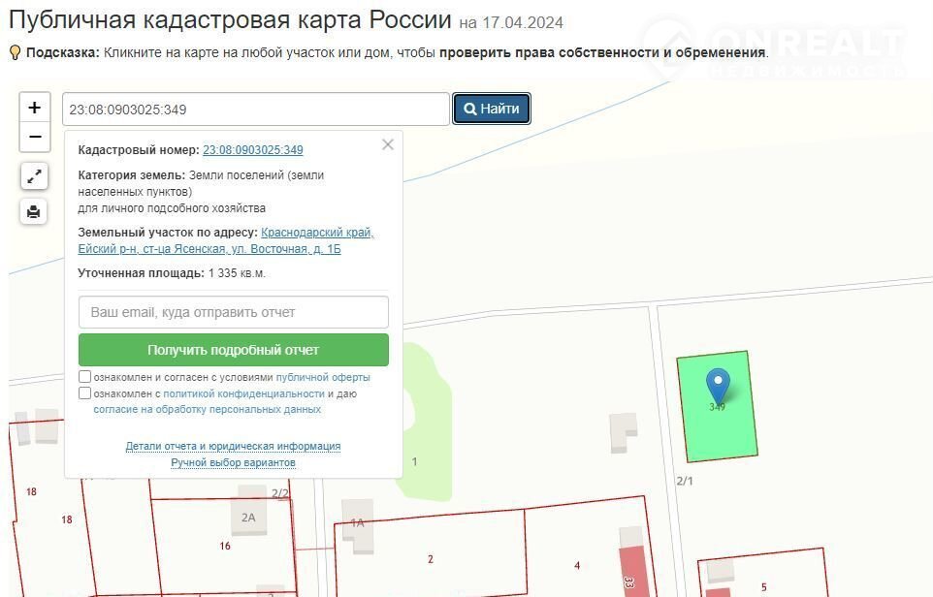Zoom in the map with plus button
The image size is (933, 597).
(34, 108)
